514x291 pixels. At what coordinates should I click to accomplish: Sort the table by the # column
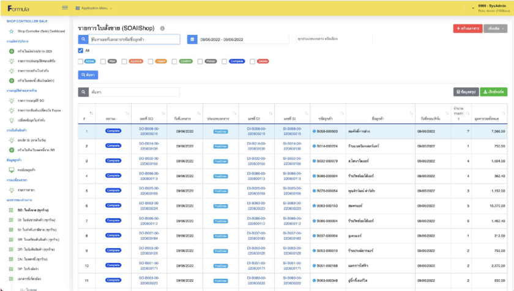pyautogui.click(x=86, y=114)
